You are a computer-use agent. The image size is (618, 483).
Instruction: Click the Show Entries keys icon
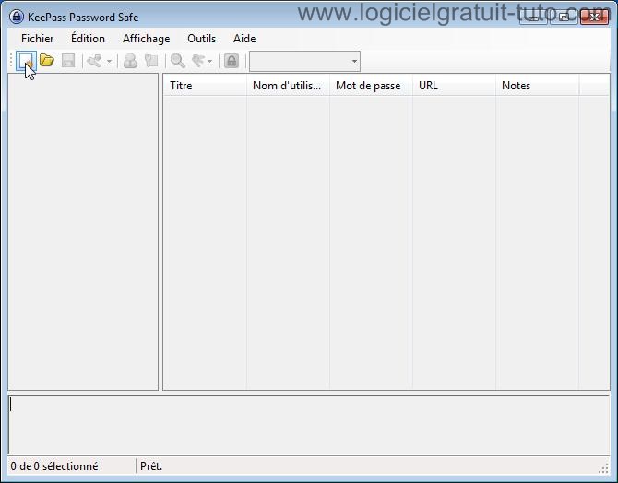[198, 61]
